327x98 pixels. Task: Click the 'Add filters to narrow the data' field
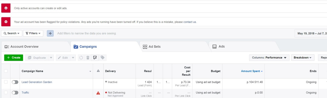pos(87,33)
